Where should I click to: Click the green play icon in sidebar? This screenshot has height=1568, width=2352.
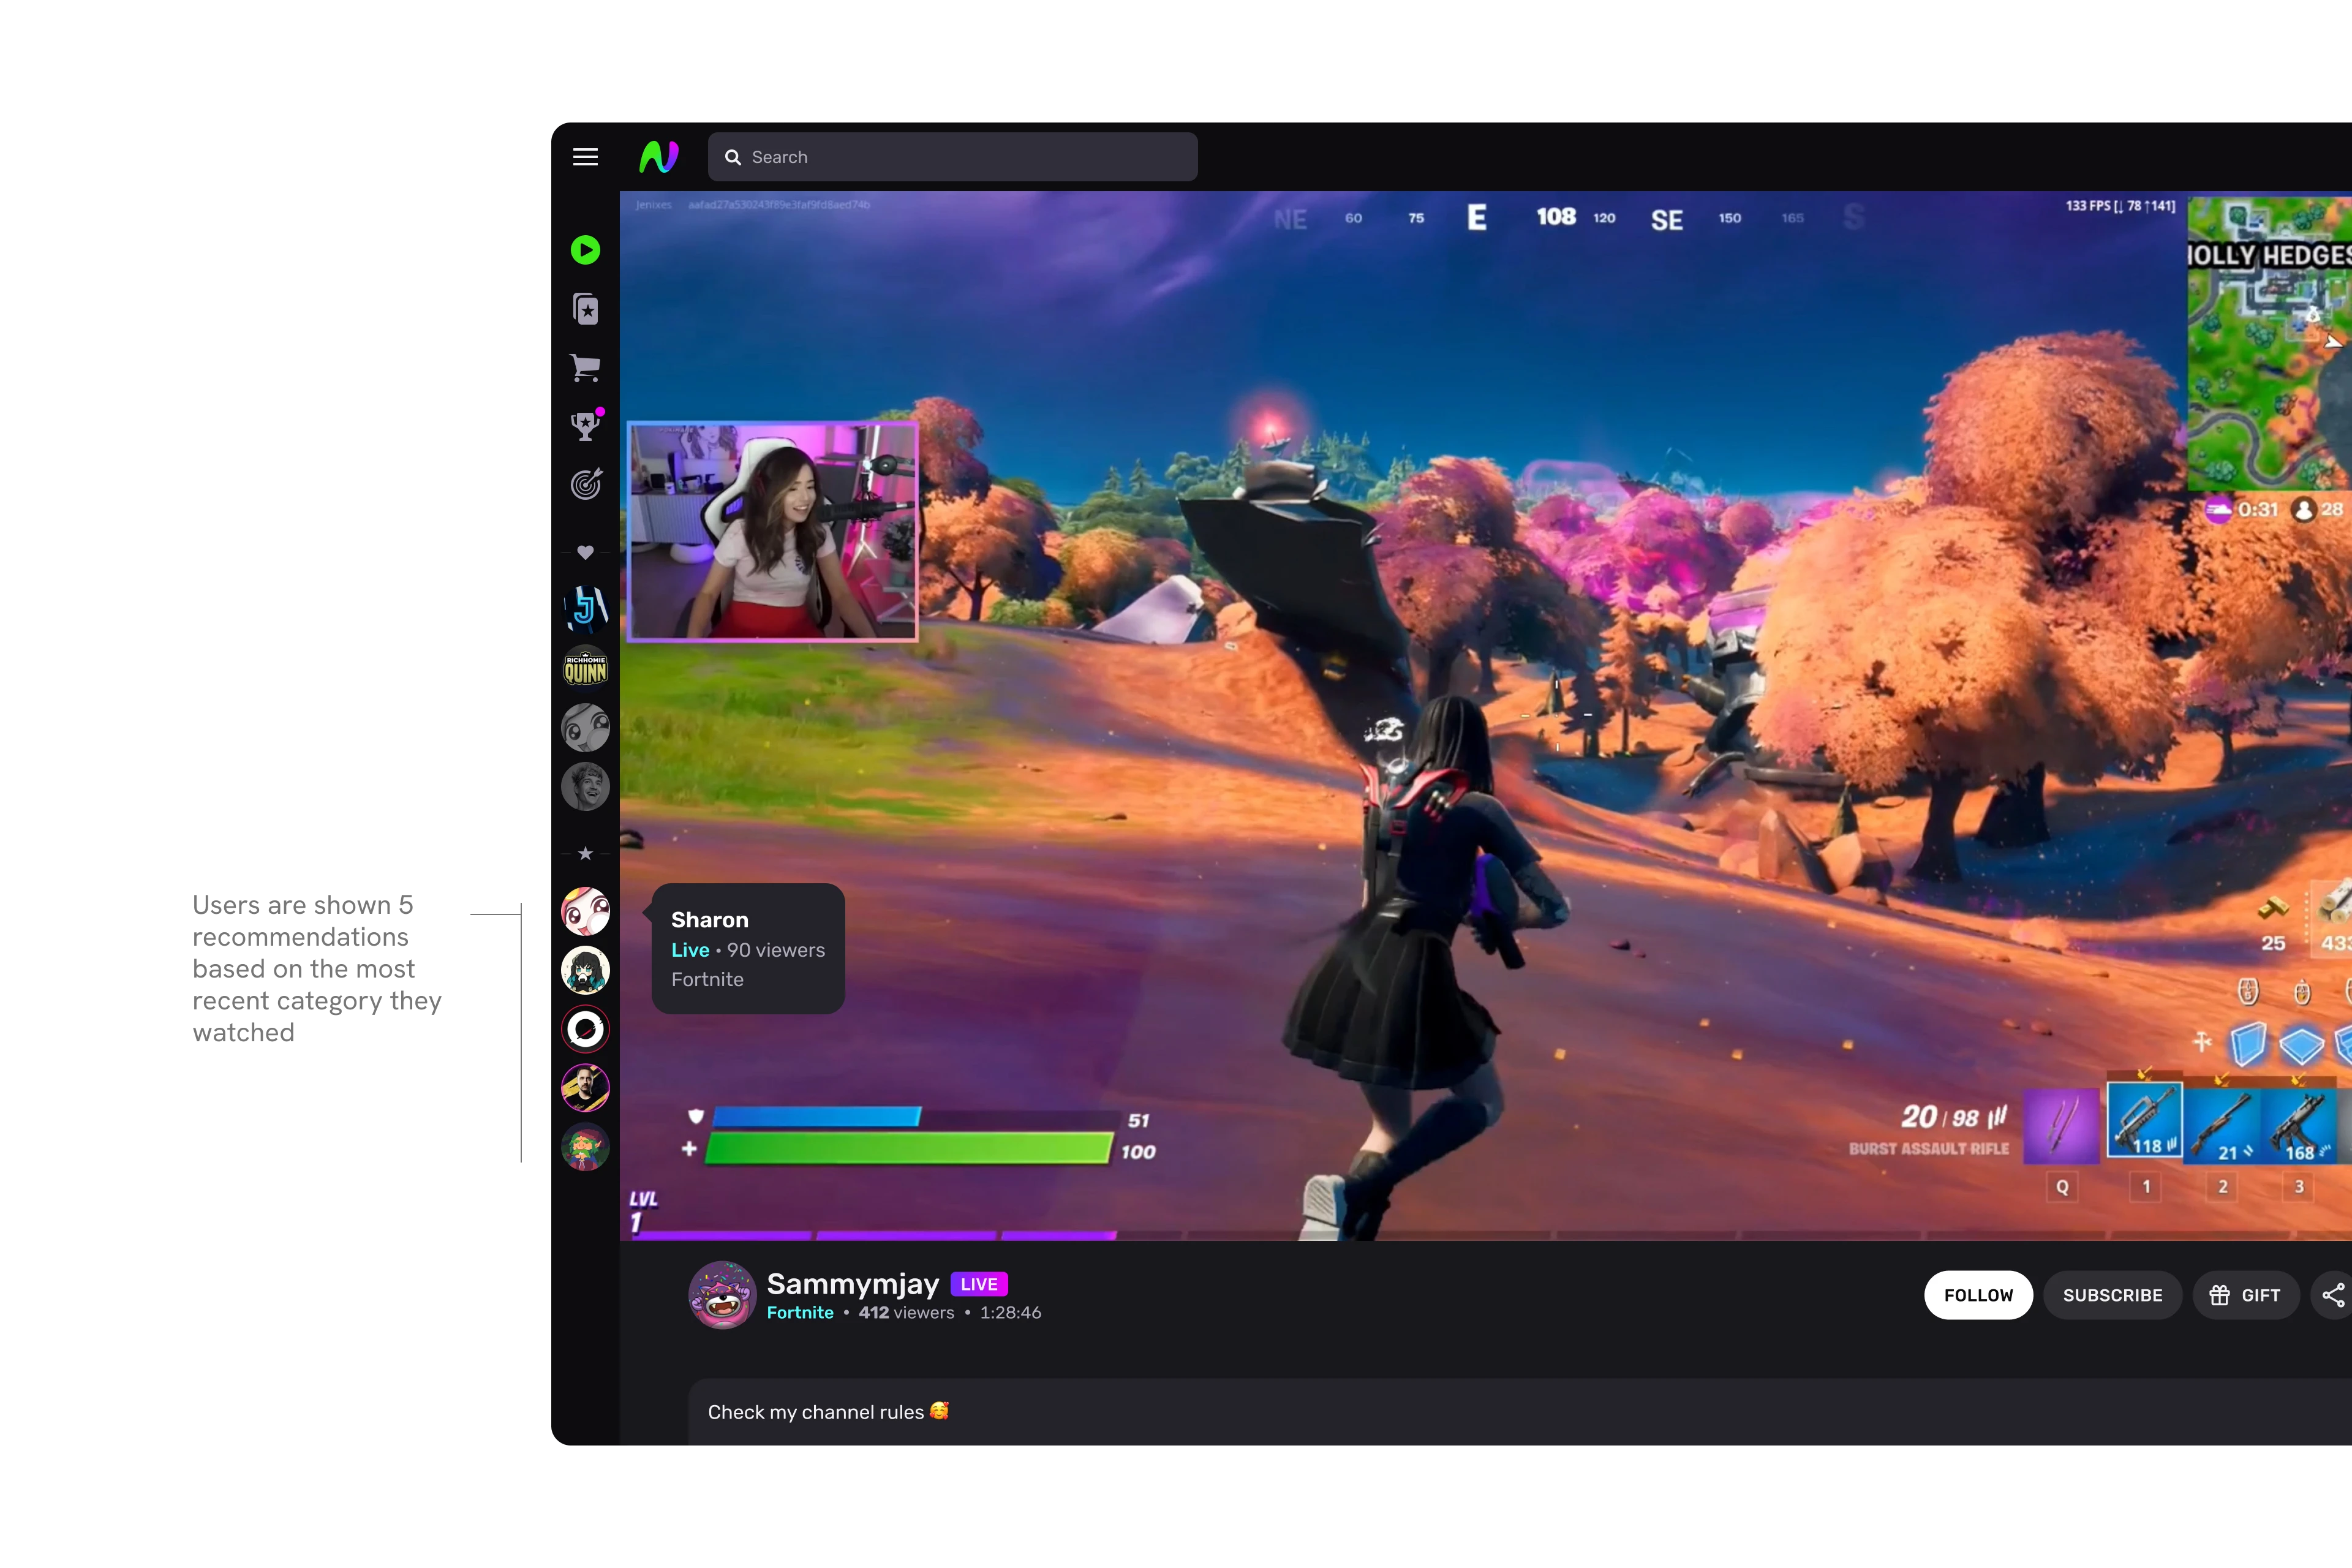585,250
